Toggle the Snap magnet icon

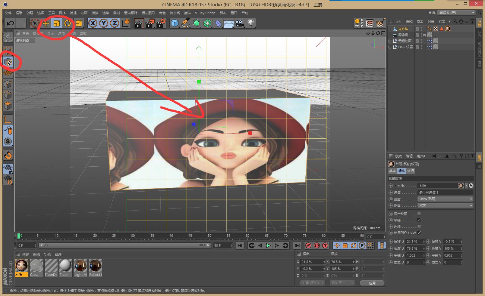click(8, 155)
